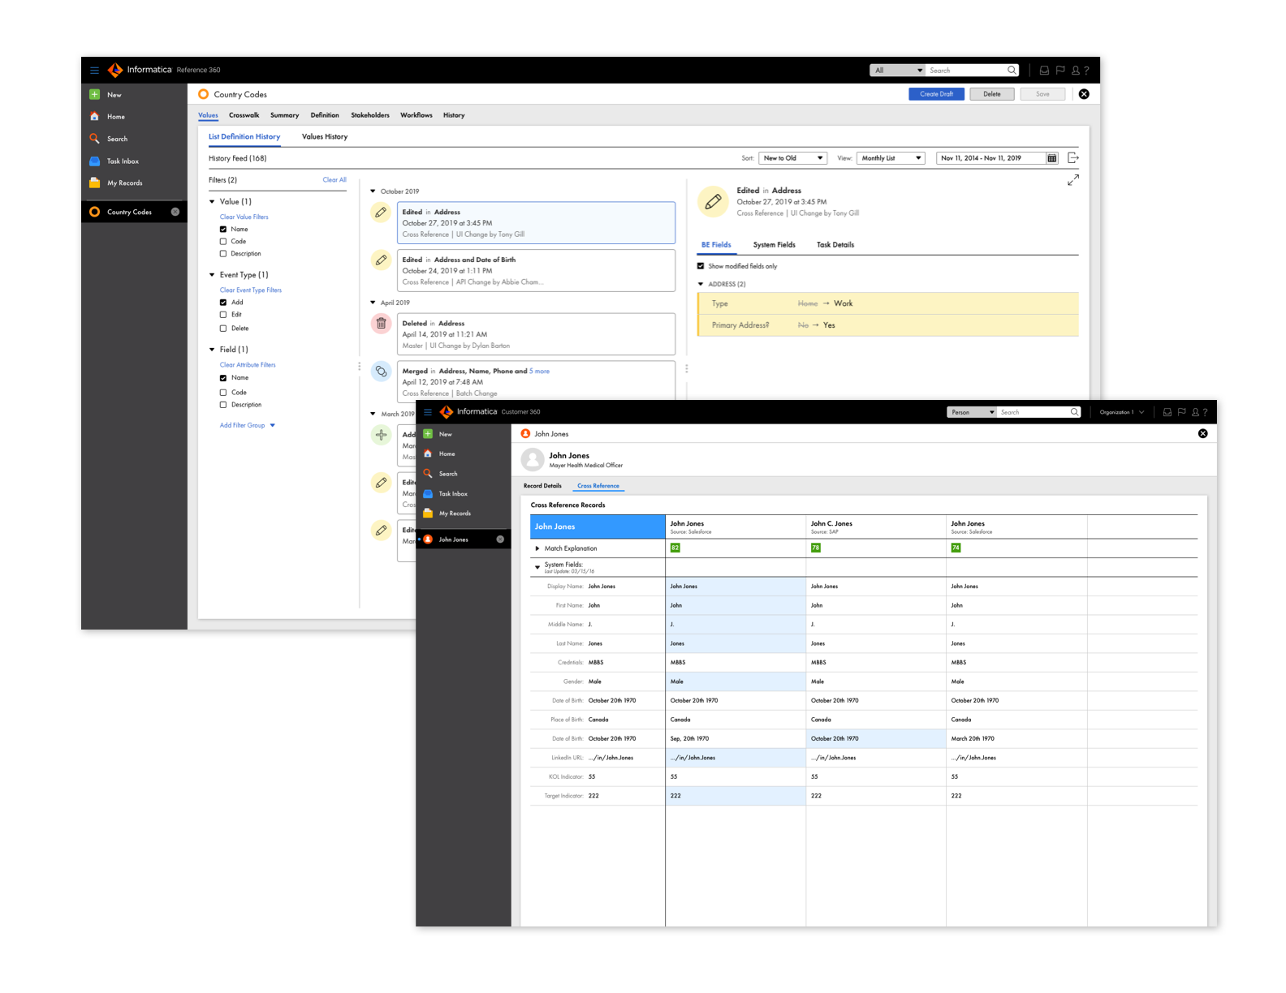Screen dimensions: 1286x993
Task: Click pencil icon of October 24 entry
Action: pos(382,260)
